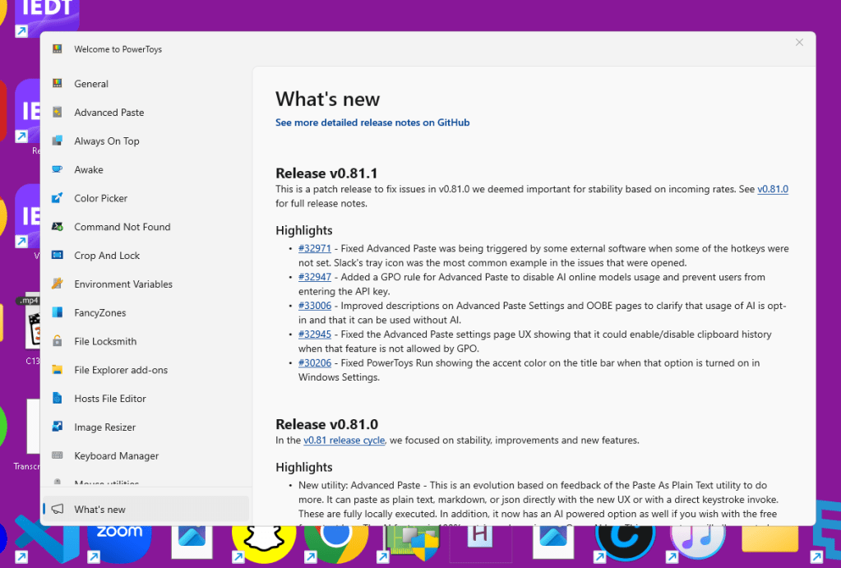
Task: Go to the Crop And Lock page
Action: pos(146,256)
